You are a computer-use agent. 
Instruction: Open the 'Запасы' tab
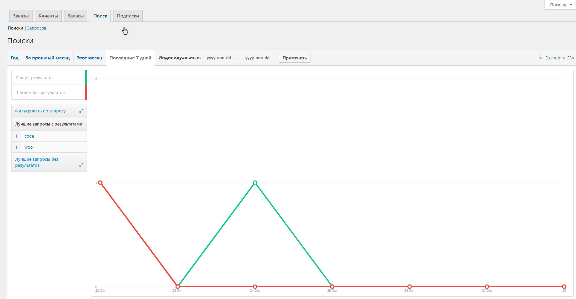76,16
